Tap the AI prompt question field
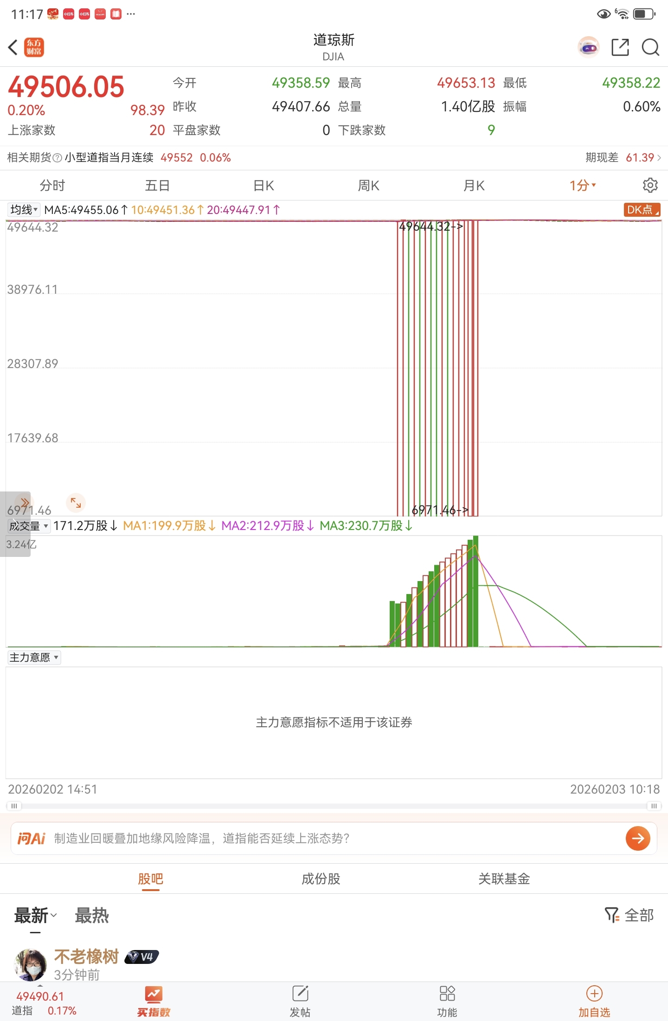The image size is (668, 1021). (x=334, y=838)
